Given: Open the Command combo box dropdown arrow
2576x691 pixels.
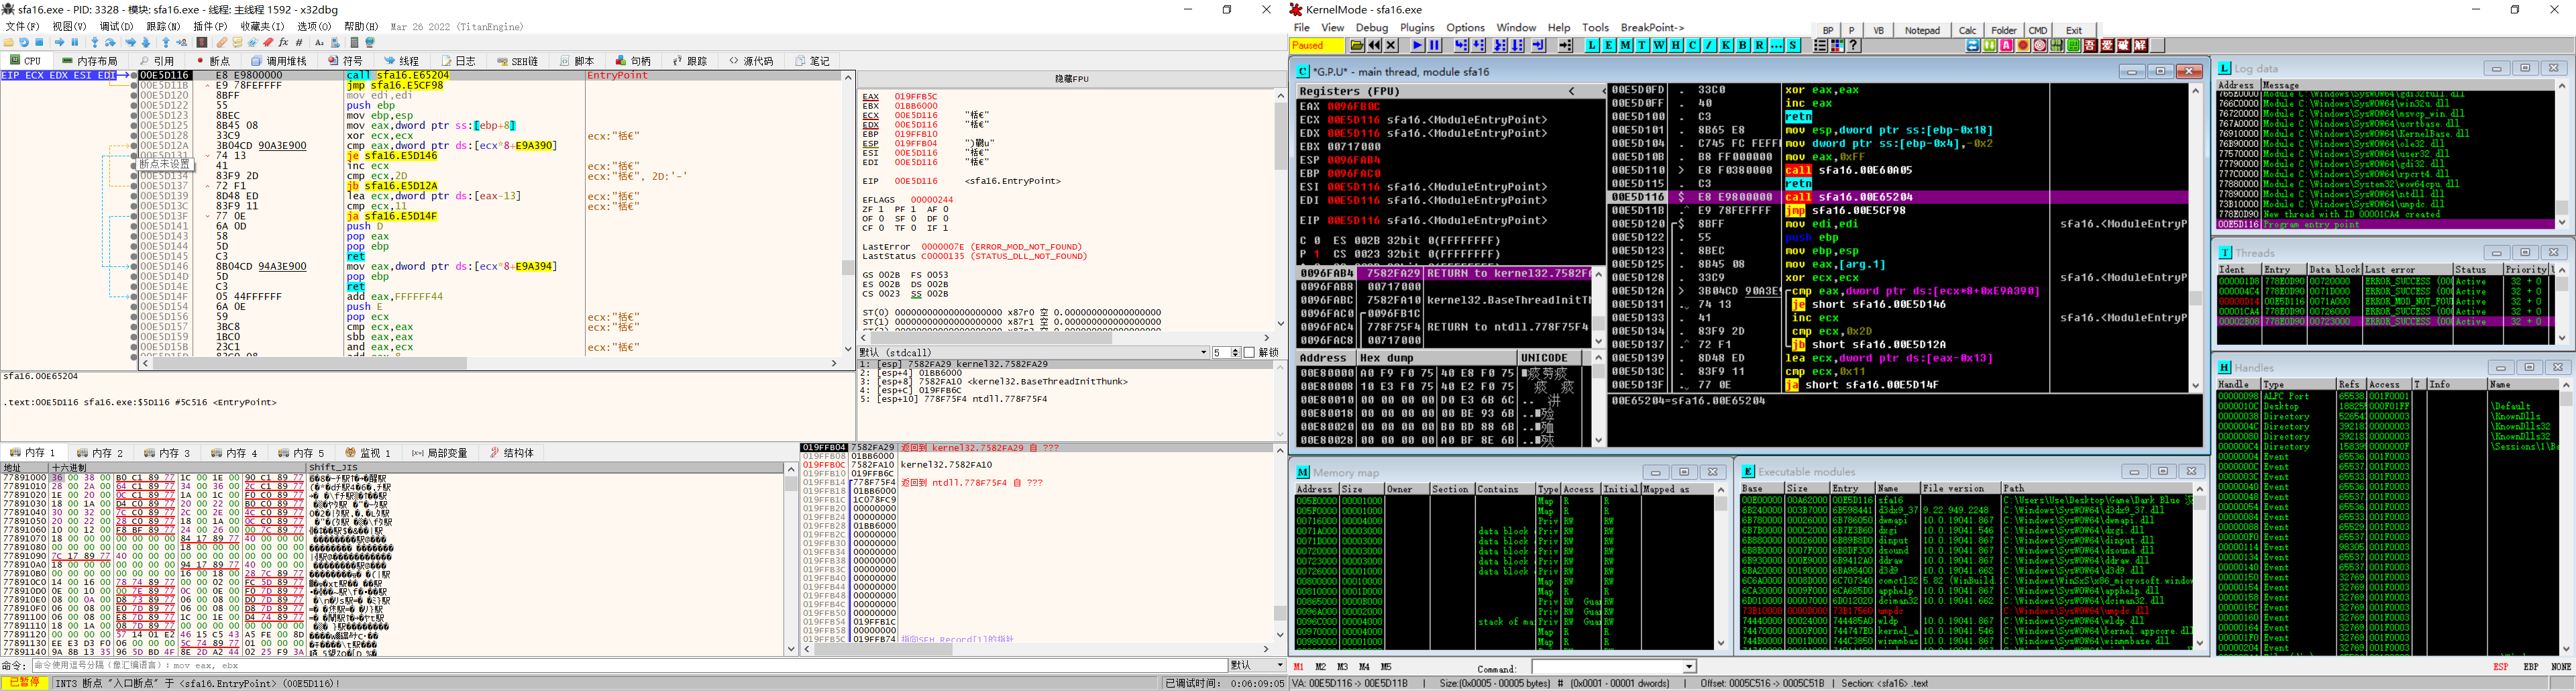Looking at the screenshot, I should click(x=1689, y=667).
